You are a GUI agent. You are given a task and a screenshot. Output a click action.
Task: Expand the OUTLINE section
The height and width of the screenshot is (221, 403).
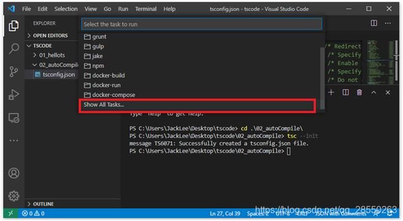40,204
